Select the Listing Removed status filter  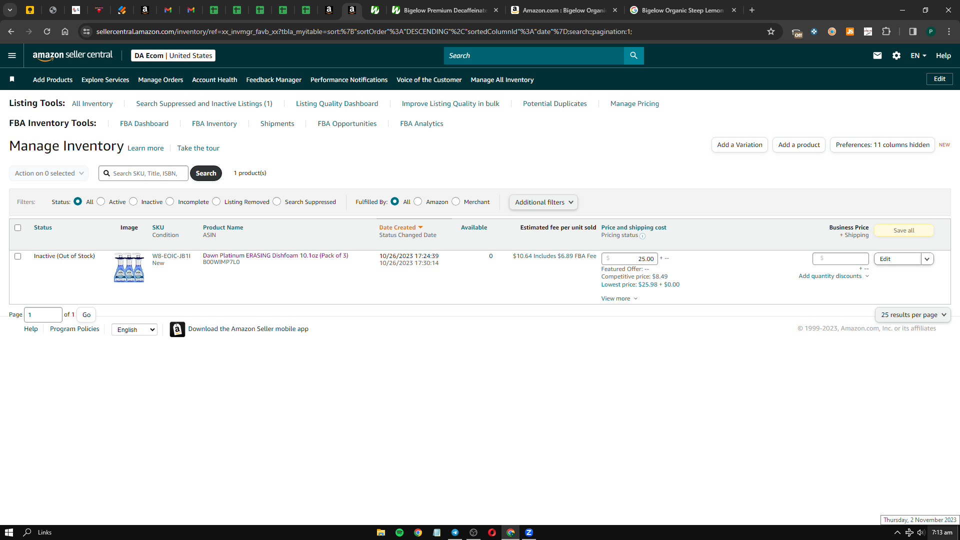click(x=216, y=201)
